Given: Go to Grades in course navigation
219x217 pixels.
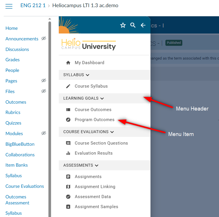Looking at the screenshot, I should [x=13, y=60].
